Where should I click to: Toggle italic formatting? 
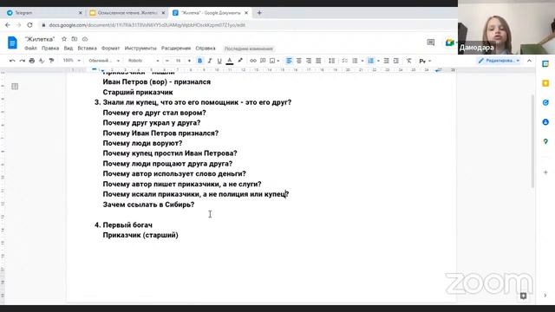click(210, 61)
